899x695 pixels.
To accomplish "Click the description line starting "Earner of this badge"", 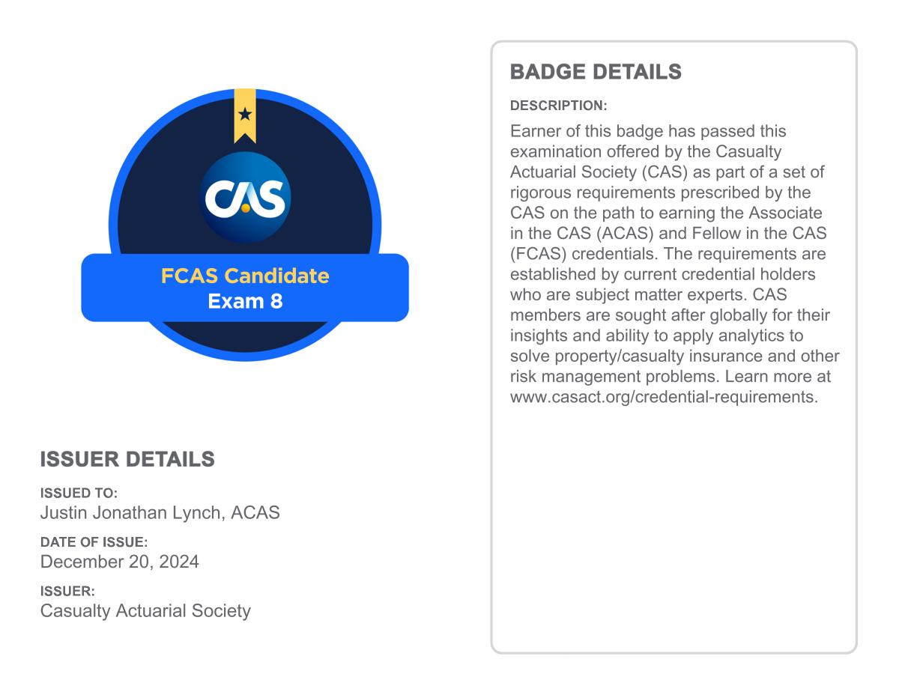I will [x=648, y=132].
